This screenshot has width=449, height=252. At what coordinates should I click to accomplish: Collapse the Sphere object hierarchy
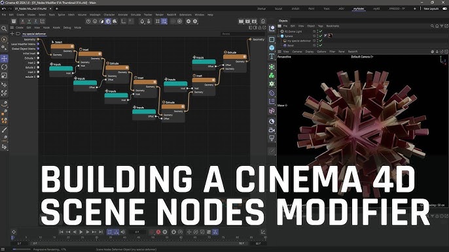(279, 37)
